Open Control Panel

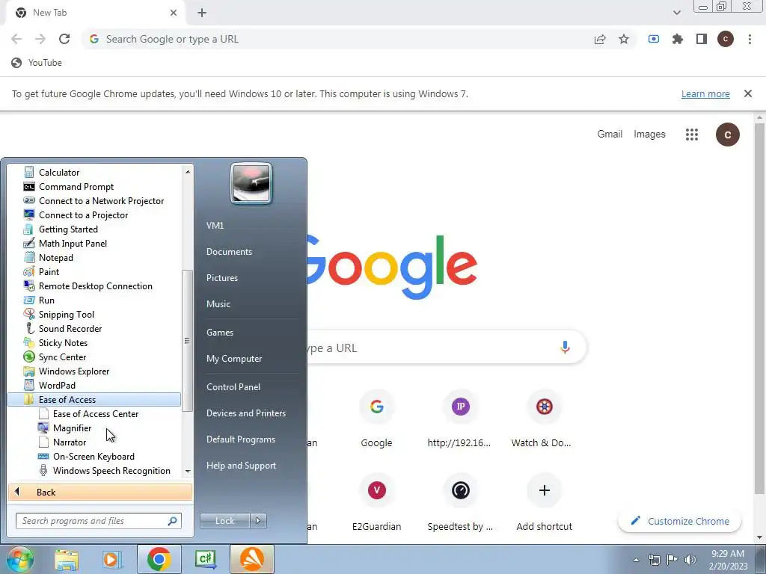pyautogui.click(x=233, y=386)
